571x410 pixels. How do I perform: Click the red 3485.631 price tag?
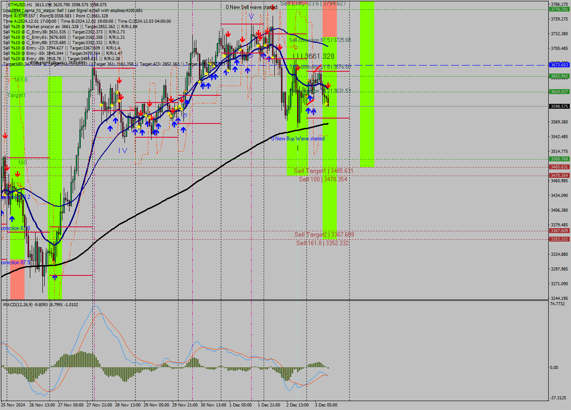coord(559,167)
